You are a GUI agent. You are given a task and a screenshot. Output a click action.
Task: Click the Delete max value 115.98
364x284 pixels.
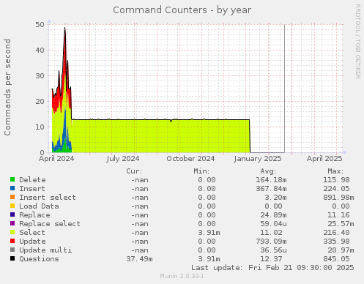[336, 180]
